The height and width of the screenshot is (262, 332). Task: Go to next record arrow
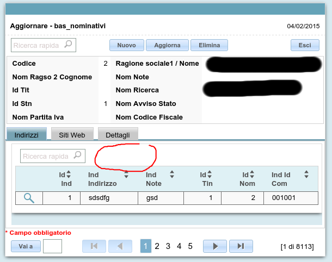[x=215, y=246]
